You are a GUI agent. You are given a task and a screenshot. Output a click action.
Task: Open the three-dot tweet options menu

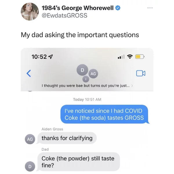(150, 8)
